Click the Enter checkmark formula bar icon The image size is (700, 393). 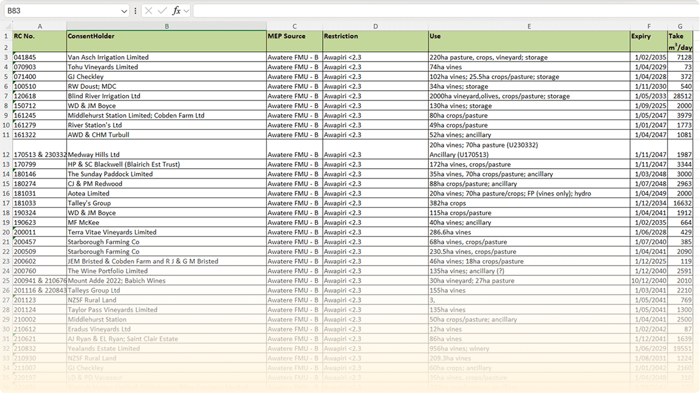pos(163,11)
